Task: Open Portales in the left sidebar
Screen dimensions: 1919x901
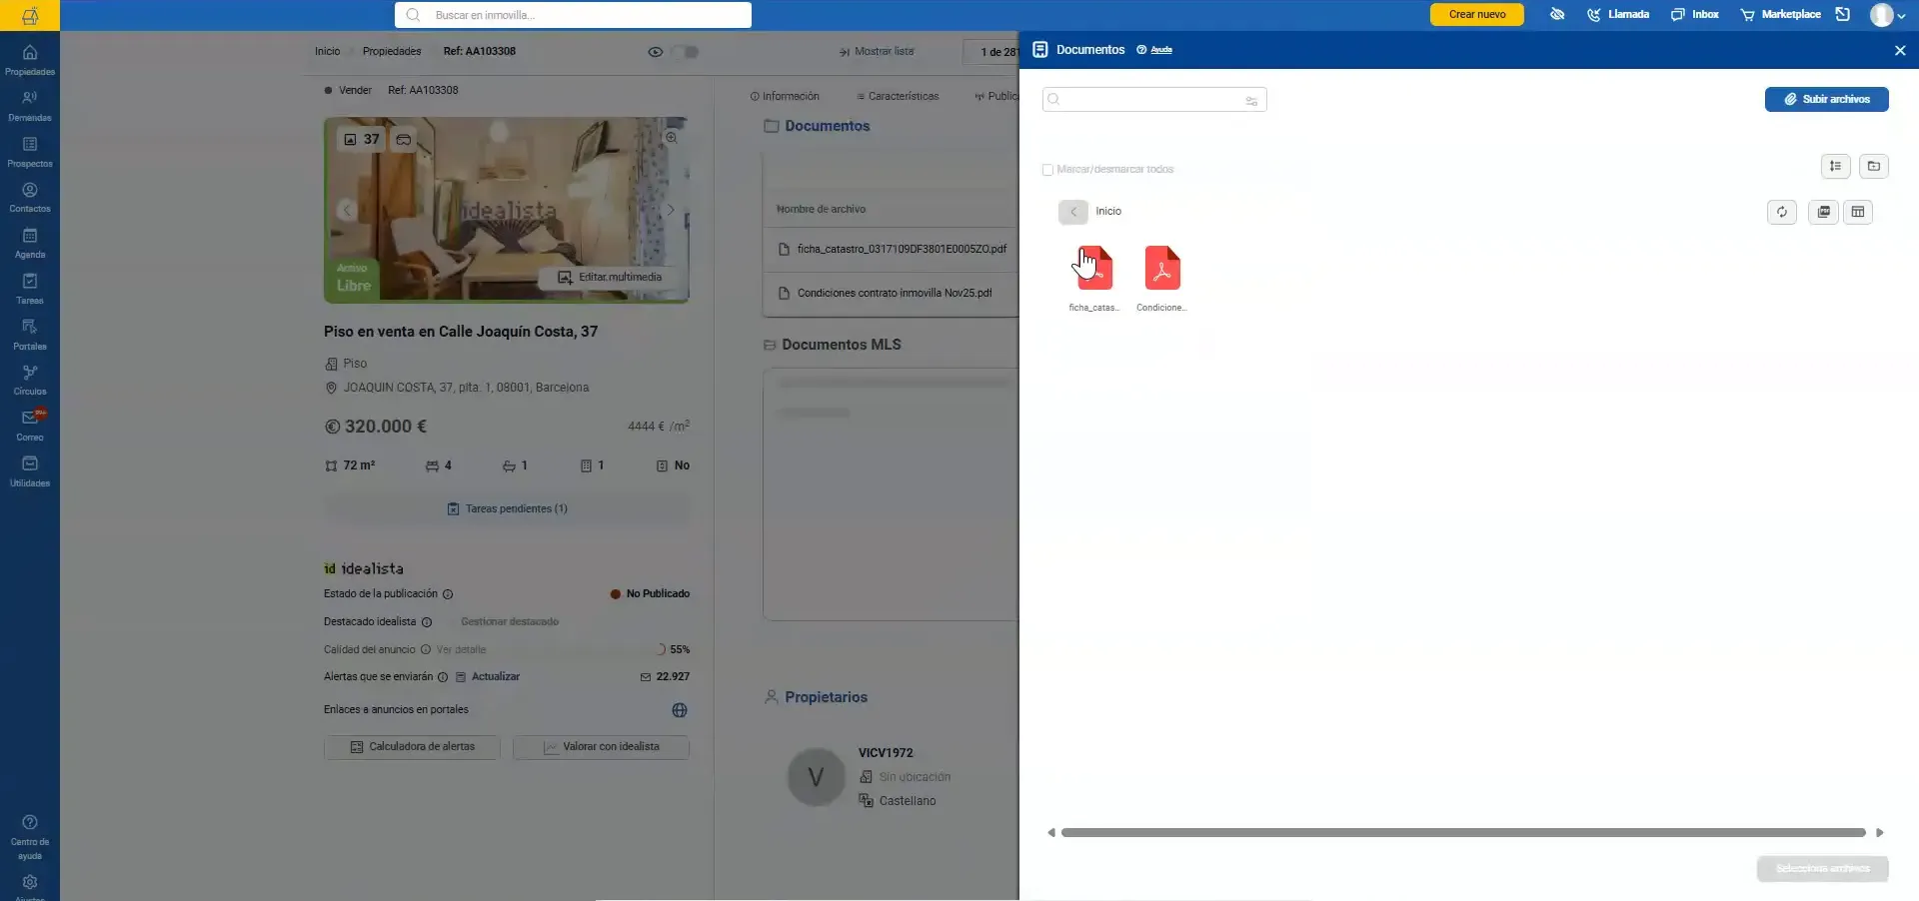Action: [x=30, y=335]
